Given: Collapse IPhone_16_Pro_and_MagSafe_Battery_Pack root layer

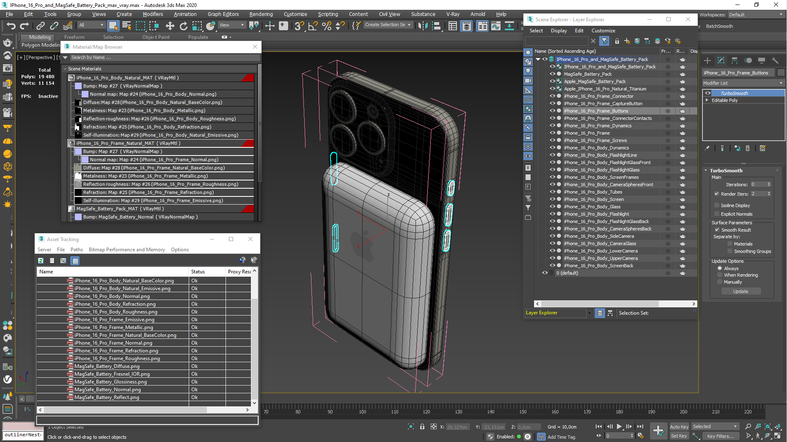Looking at the screenshot, I should (x=538, y=59).
